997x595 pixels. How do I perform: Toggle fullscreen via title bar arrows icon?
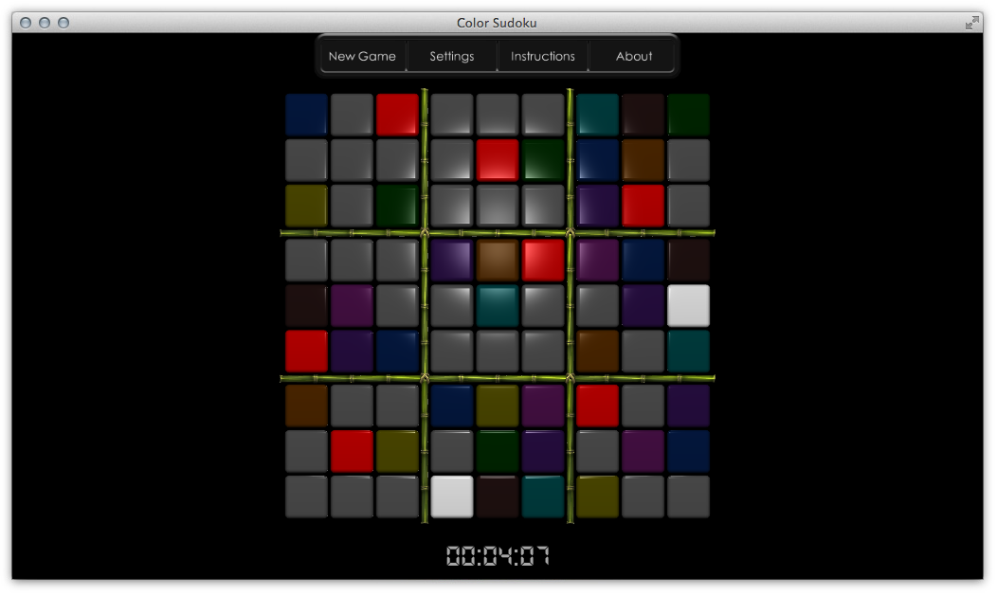coord(971,24)
